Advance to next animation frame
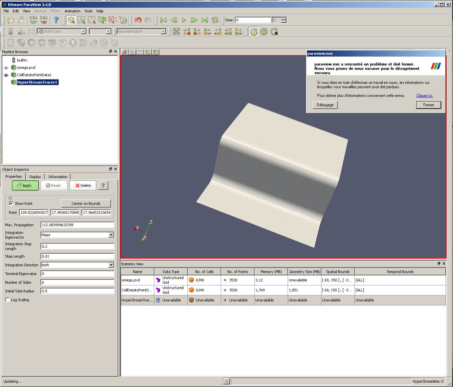Screen dimensions: 453x387 click(x=194, y=20)
